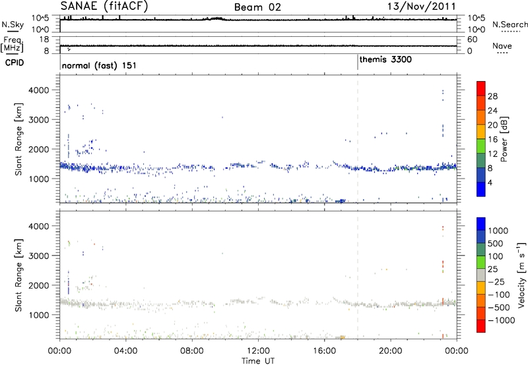Click the left 10^5 noise axis label
Screen dimensions: 528x365
[40, 18]
